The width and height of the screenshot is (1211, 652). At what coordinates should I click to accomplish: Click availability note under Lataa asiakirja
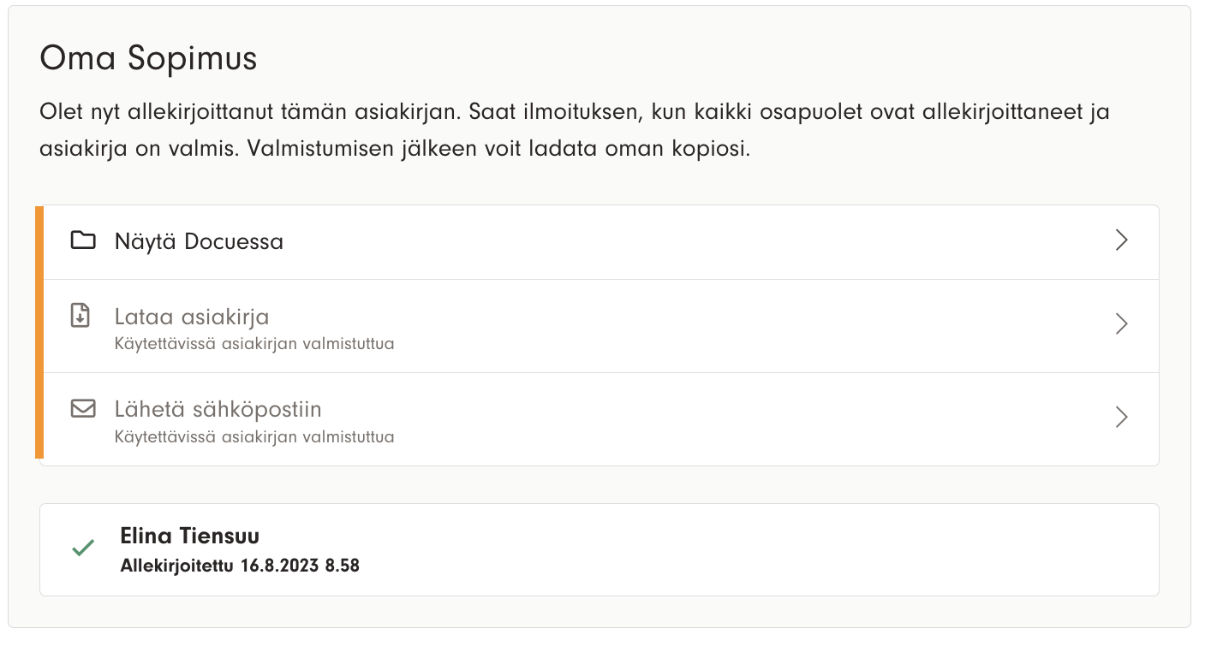[254, 345]
